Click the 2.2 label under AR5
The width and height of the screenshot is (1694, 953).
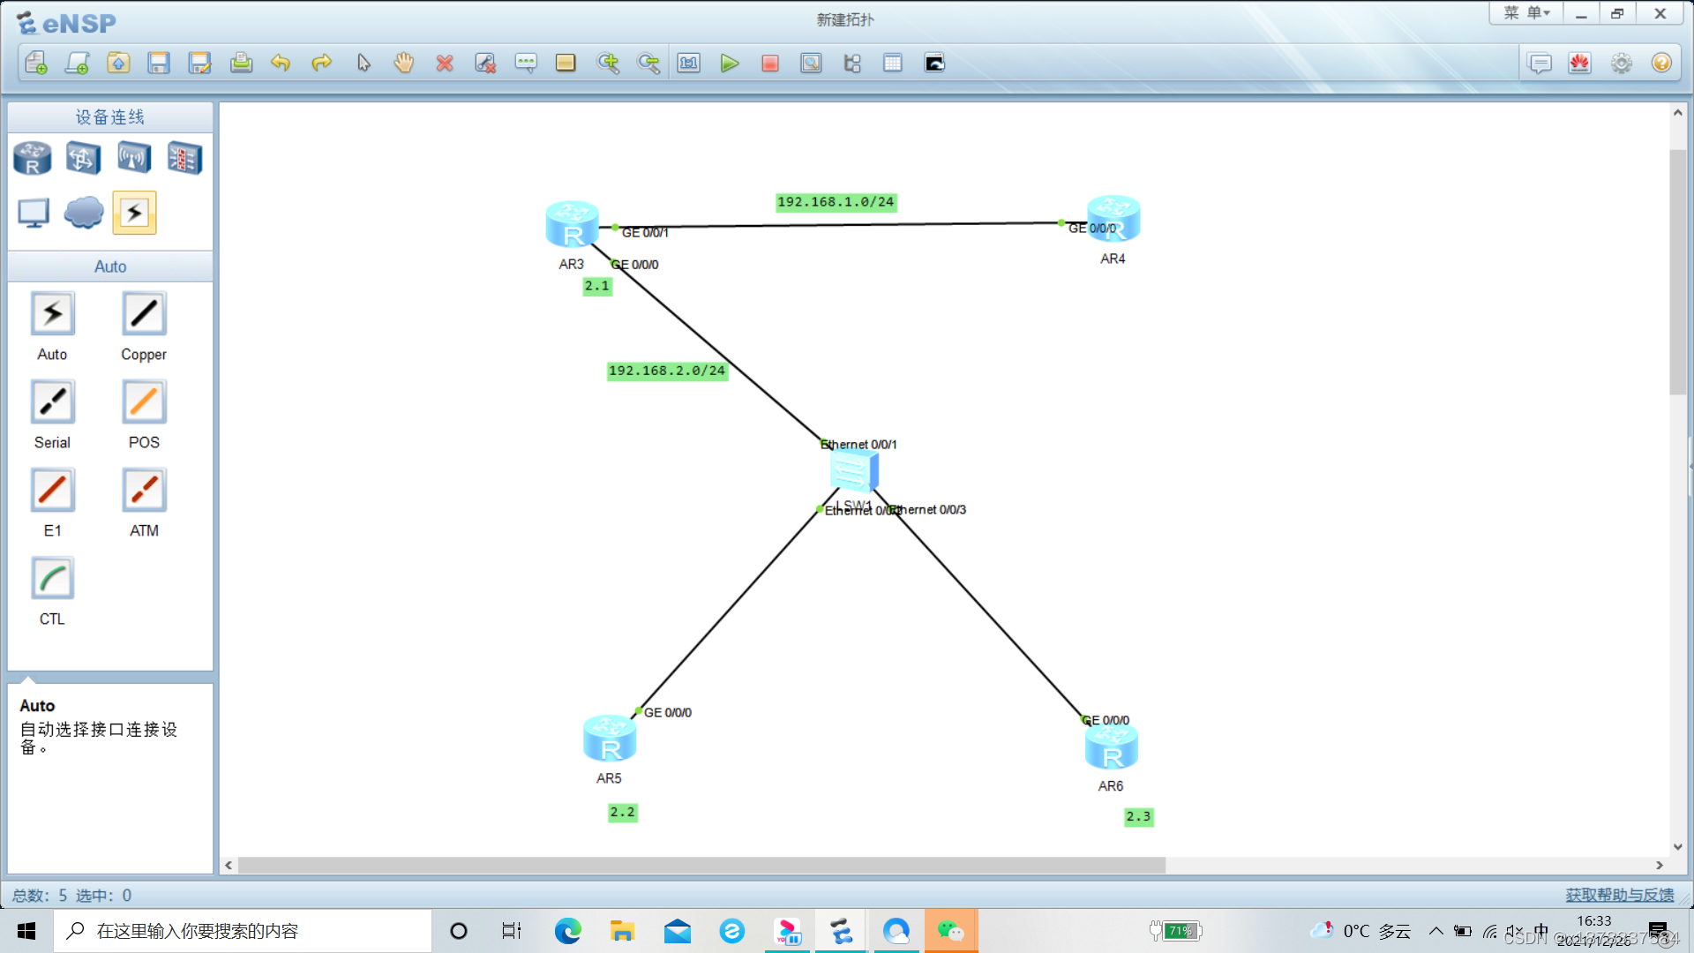pyautogui.click(x=623, y=813)
